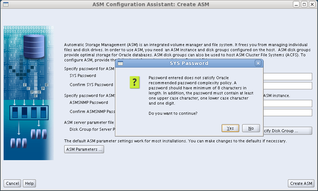Click the 'Do you want to continue?' text
Viewport: 318px width, 191px height.
(x=173, y=113)
